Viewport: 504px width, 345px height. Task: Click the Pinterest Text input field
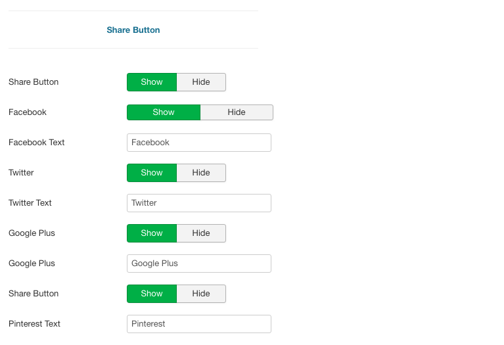point(199,324)
